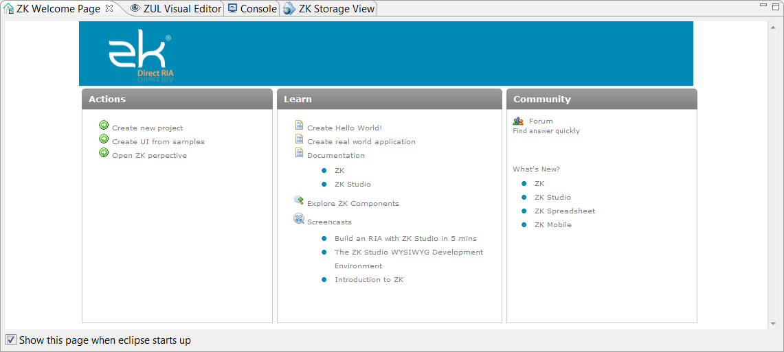Open the Create UI from samples link
The image size is (784, 352).
pos(159,142)
